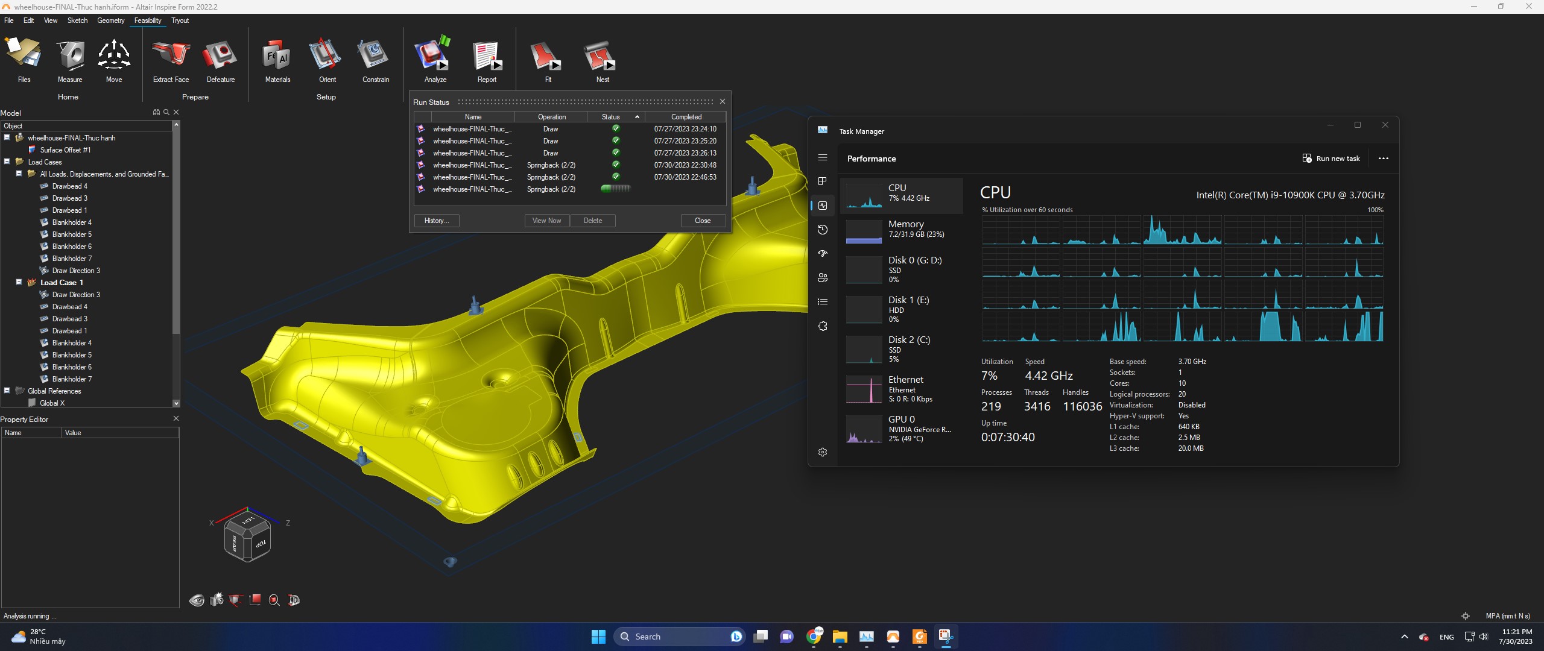
Task: Select the Extract Face tool
Action: [x=171, y=55]
